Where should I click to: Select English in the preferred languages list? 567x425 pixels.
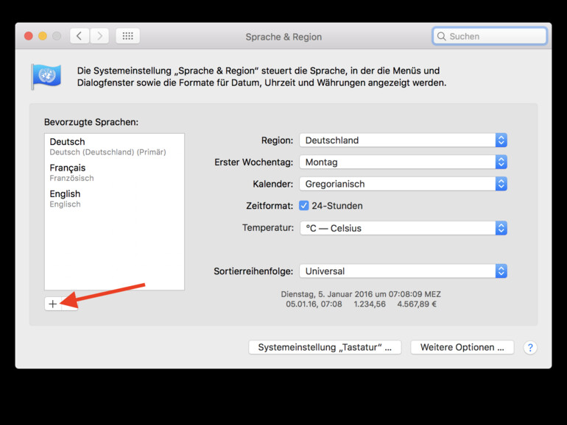coord(114,199)
